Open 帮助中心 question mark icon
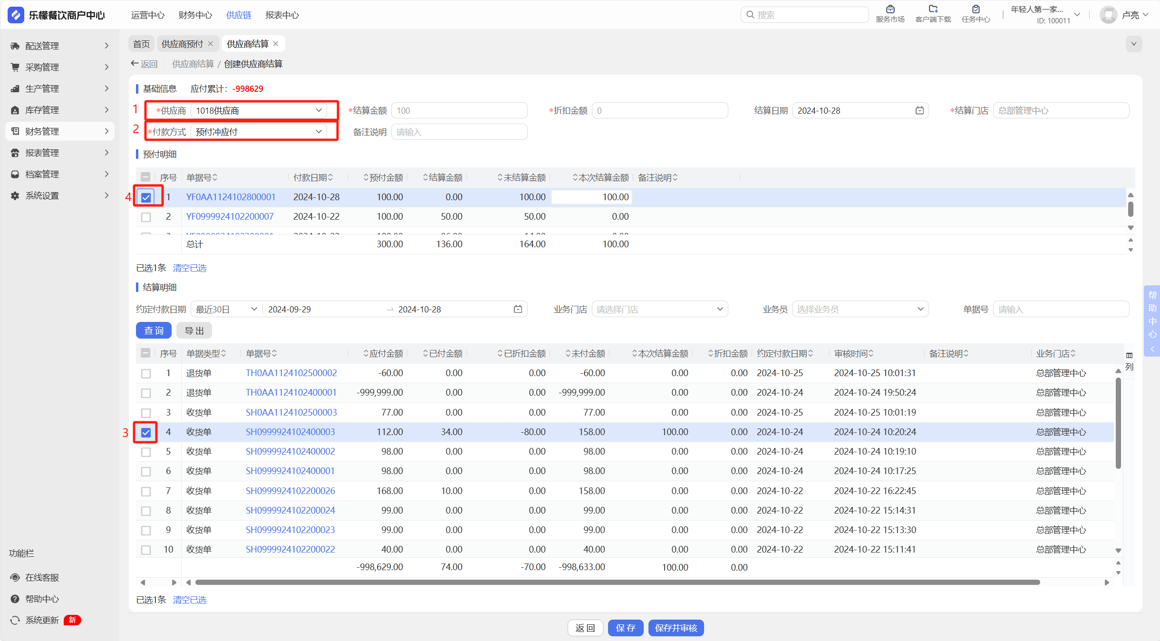 (x=15, y=599)
